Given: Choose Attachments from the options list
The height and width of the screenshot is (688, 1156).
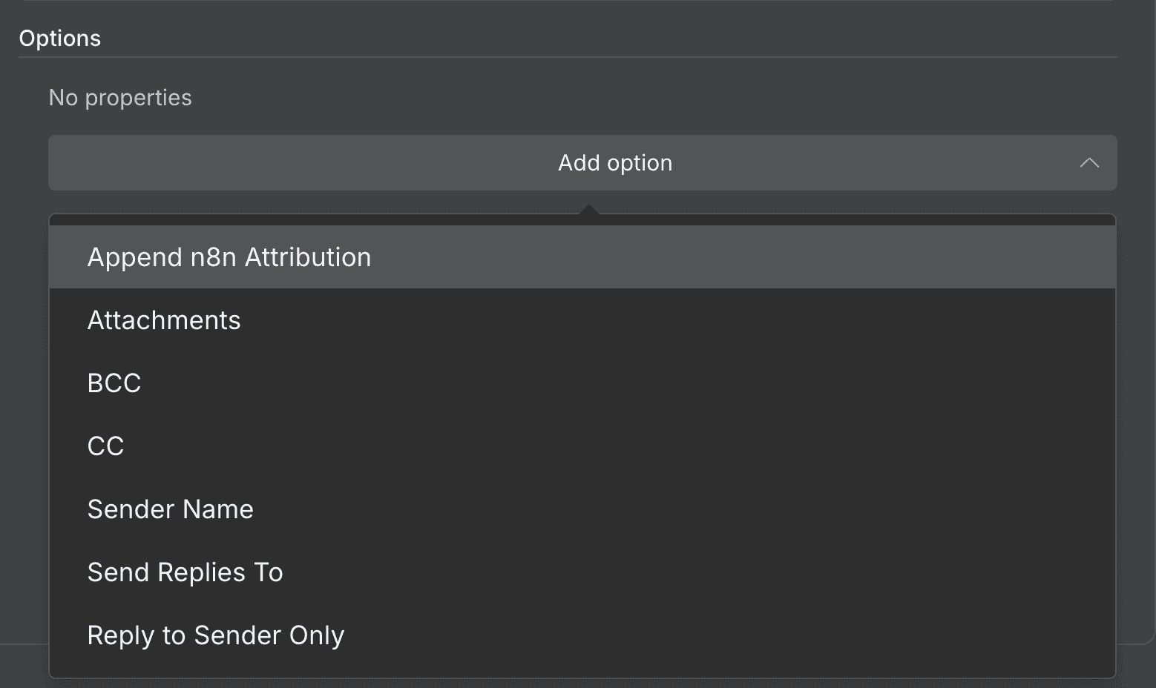Looking at the screenshot, I should [x=164, y=320].
